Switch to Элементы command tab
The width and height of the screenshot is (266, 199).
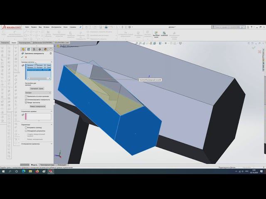[x=5, y=43]
